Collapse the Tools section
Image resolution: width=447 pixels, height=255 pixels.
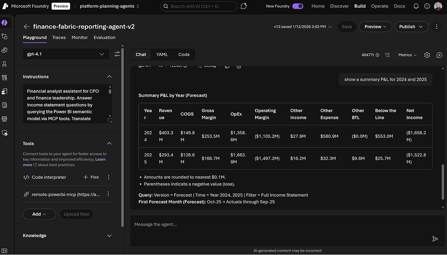click(109, 143)
